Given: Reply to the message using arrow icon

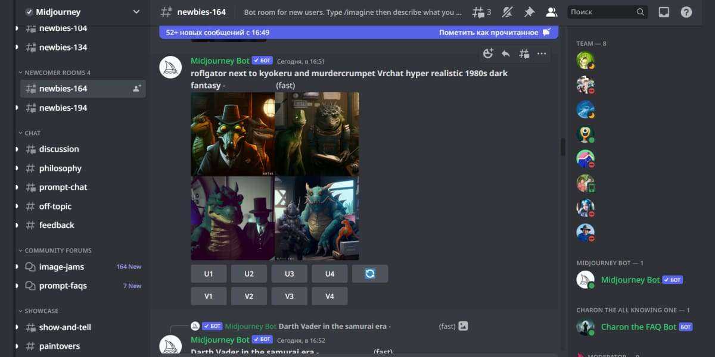Looking at the screenshot, I should pos(506,54).
